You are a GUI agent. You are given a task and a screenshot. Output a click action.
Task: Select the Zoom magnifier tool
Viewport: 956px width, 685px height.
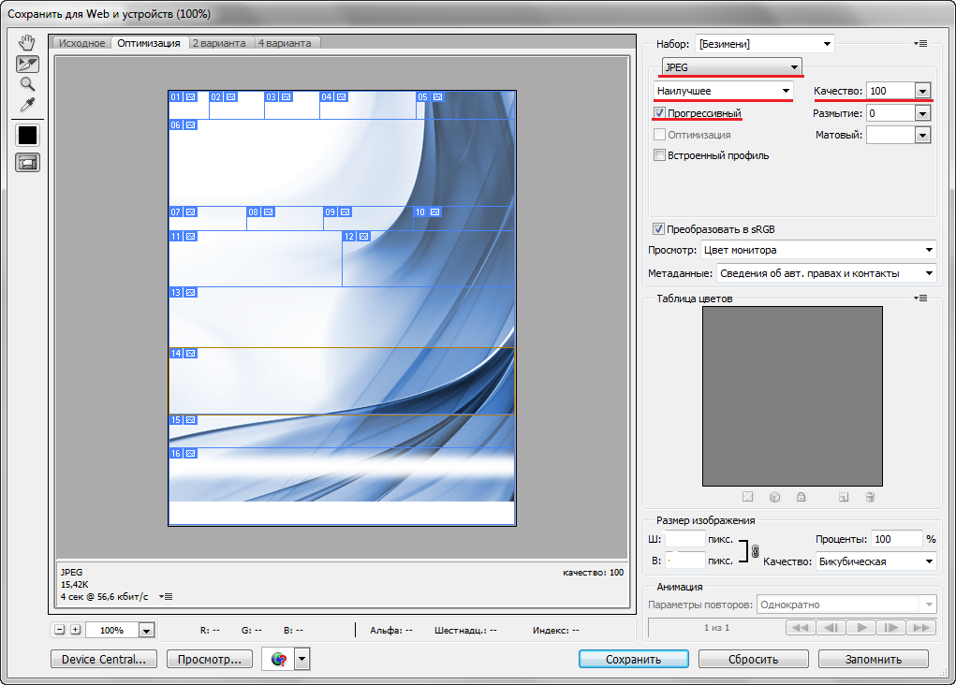pyautogui.click(x=27, y=84)
